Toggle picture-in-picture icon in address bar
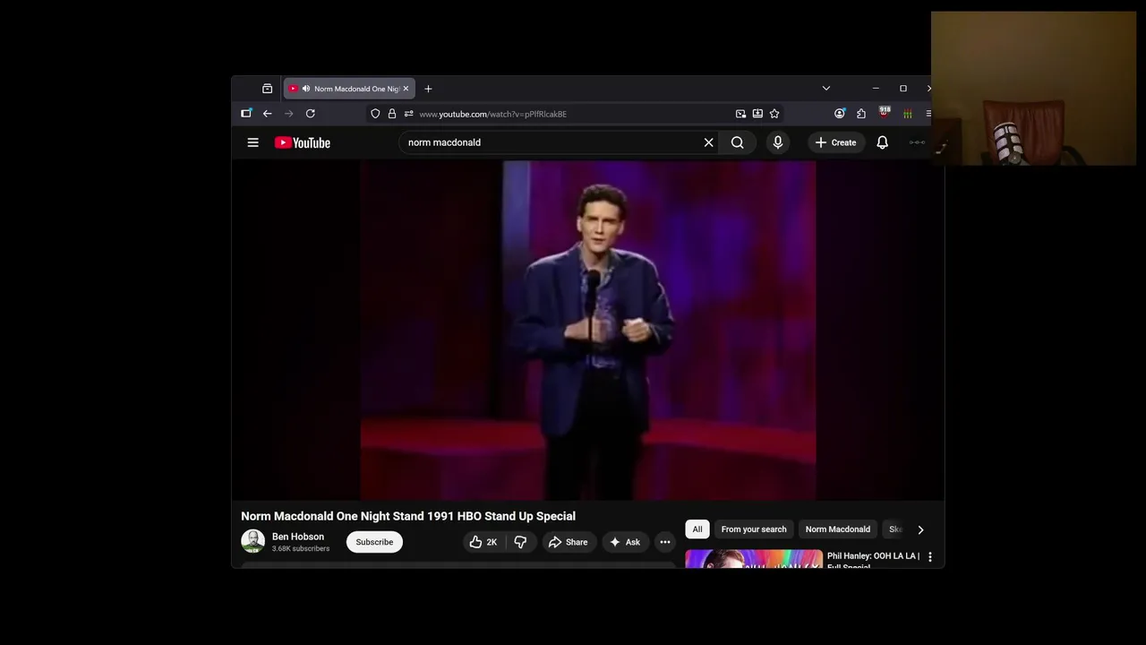The height and width of the screenshot is (645, 1146). [x=740, y=114]
